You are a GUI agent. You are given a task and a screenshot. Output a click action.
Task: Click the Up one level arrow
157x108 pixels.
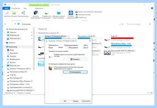[x=15, y=24]
